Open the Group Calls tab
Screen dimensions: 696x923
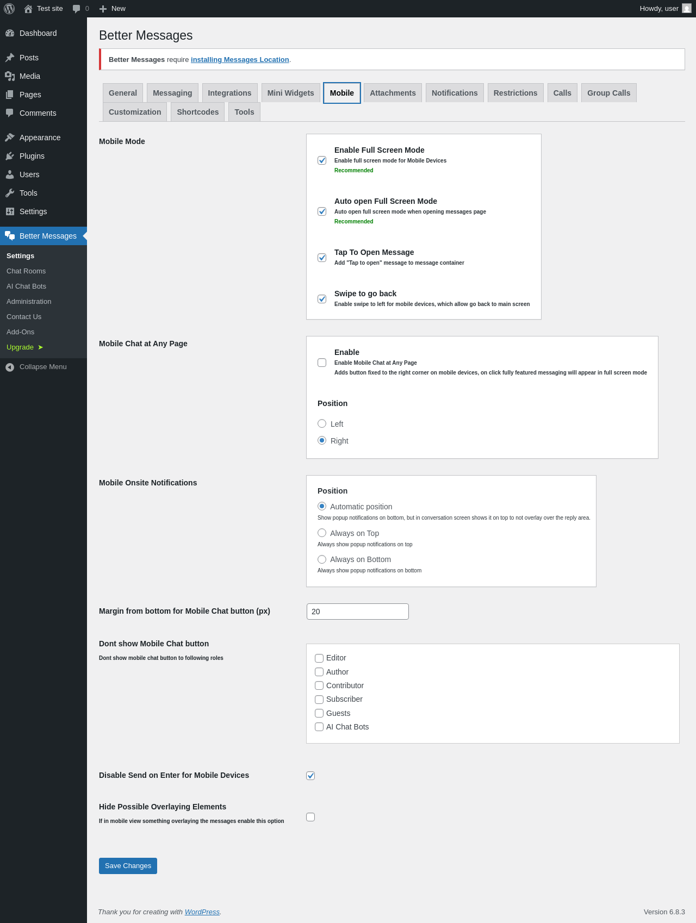[x=608, y=93]
